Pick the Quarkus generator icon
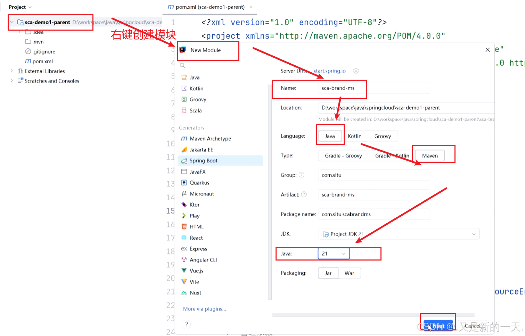 [x=184, y=183]
